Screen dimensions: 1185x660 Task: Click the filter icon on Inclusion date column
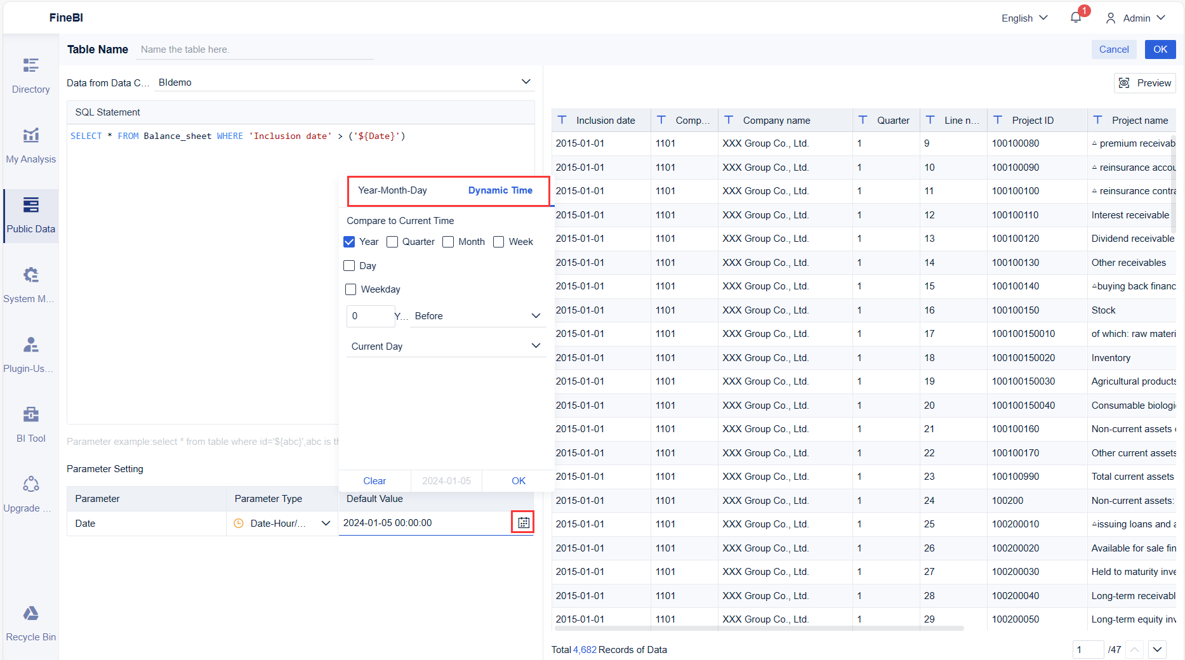pyautogui.click(x=562, y=120)
